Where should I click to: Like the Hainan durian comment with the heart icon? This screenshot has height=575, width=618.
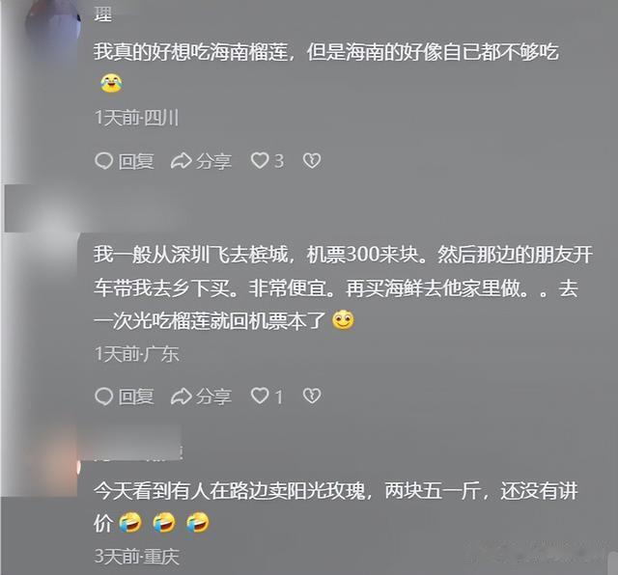point(260,161)
